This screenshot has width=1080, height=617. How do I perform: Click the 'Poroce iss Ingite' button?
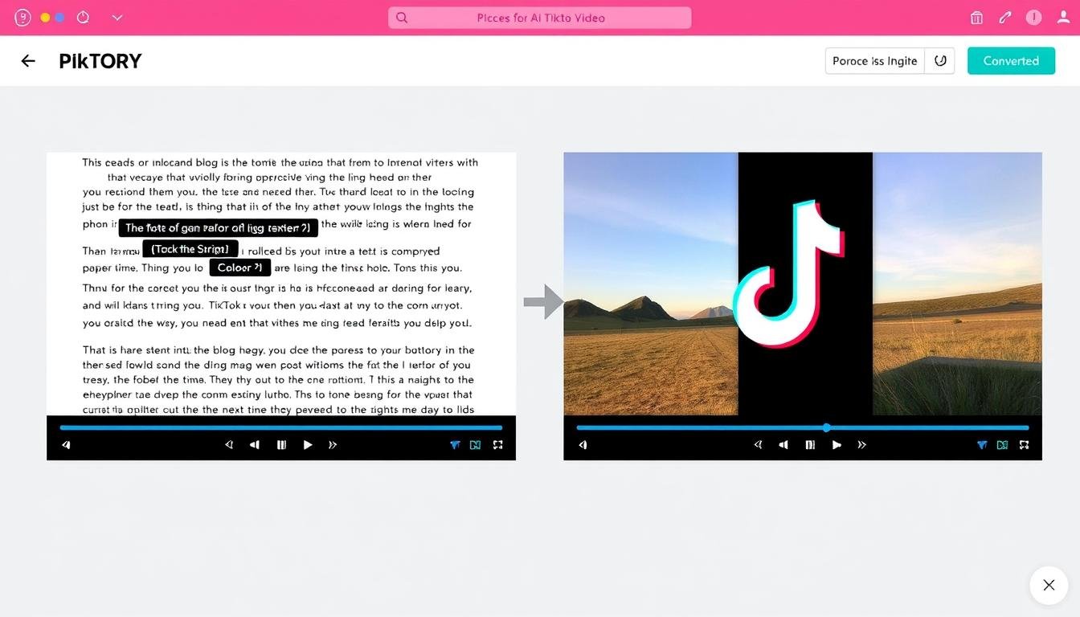874,61
